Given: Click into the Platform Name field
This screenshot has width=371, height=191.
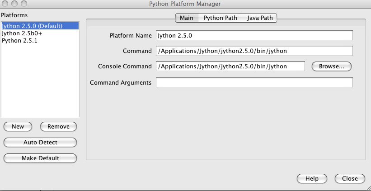Looking at the screenshot, I should pyautogui.click(x=254, y=36).
